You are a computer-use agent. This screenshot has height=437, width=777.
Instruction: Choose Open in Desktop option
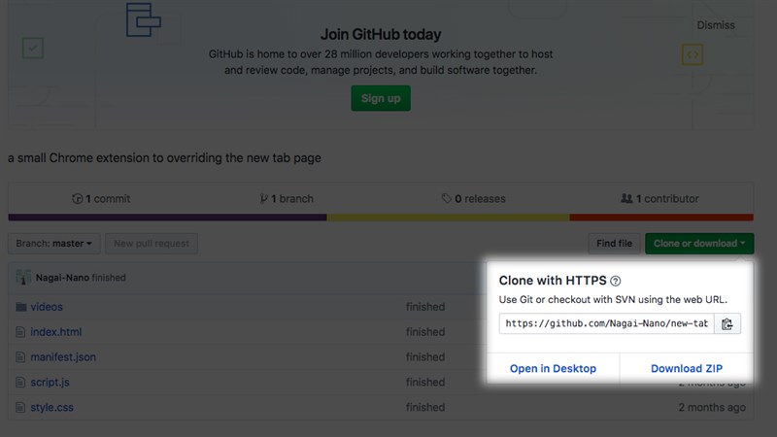point(553,369)
